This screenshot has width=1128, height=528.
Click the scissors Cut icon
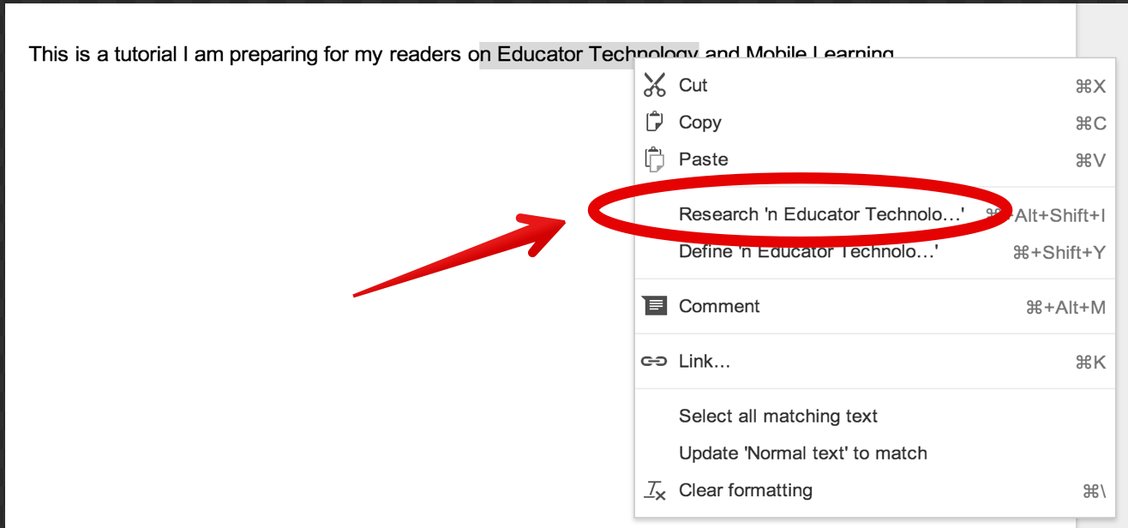click(x=654, y=85)
